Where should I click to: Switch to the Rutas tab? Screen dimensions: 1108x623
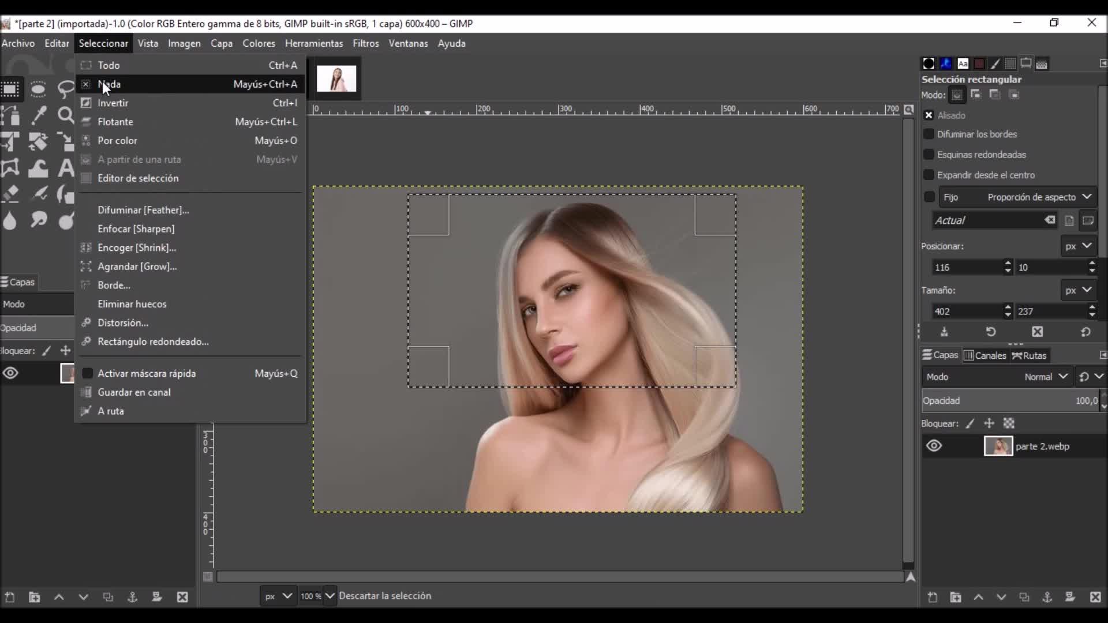[1029, 355]
